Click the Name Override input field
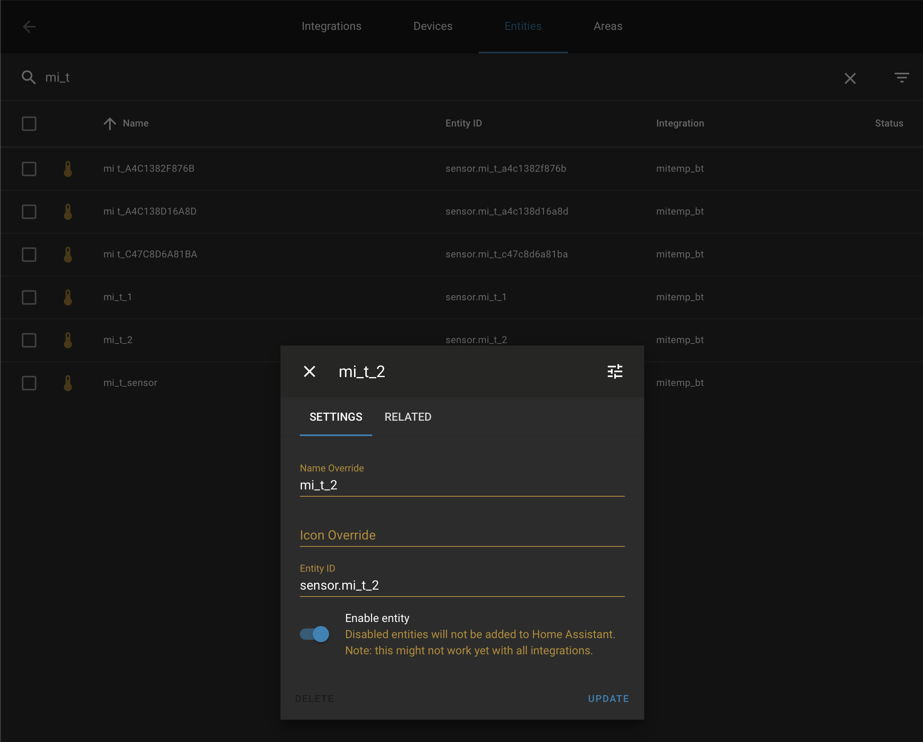Screen dimensions: 923x742 [x=461, y=485]
